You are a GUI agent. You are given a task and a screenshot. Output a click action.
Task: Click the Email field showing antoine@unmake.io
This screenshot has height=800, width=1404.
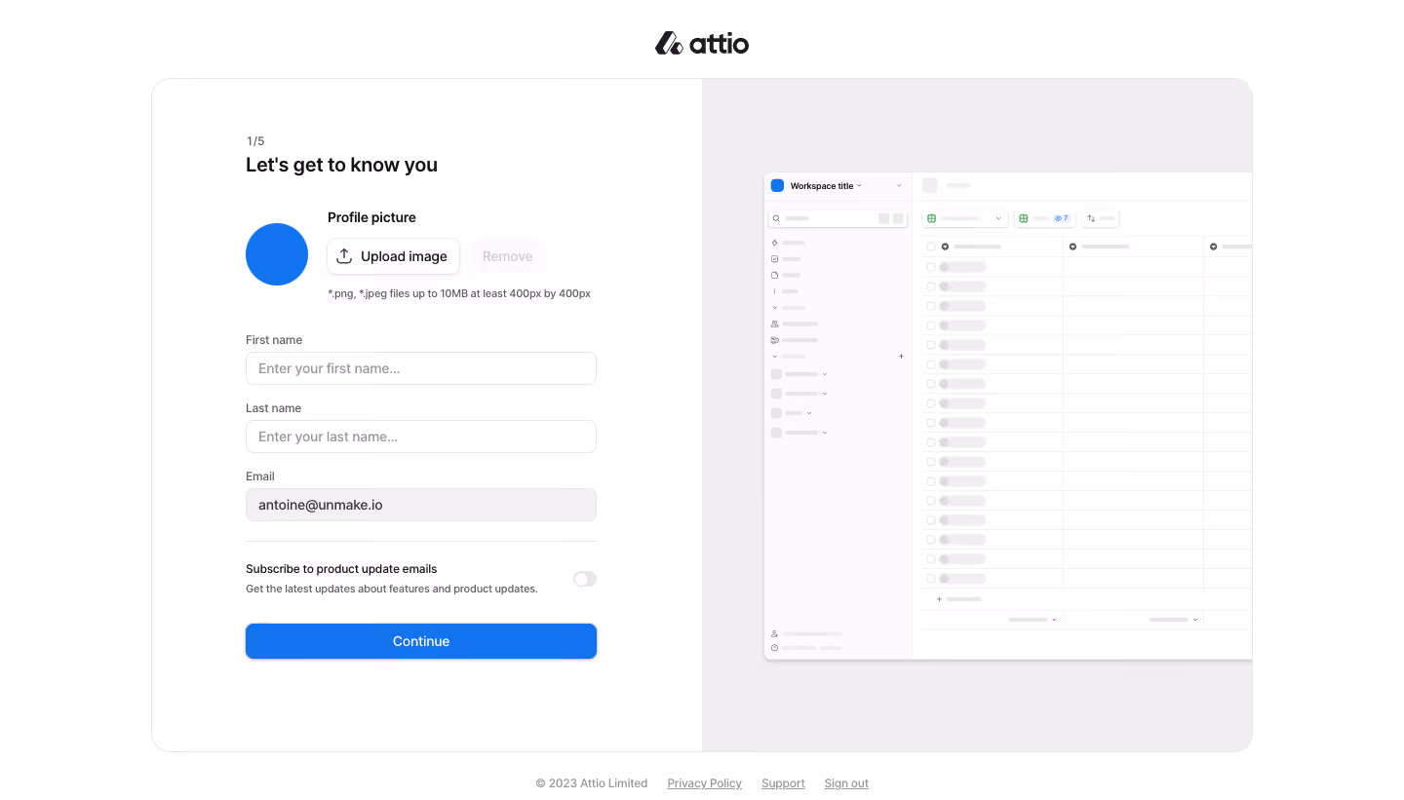(421, 505)
